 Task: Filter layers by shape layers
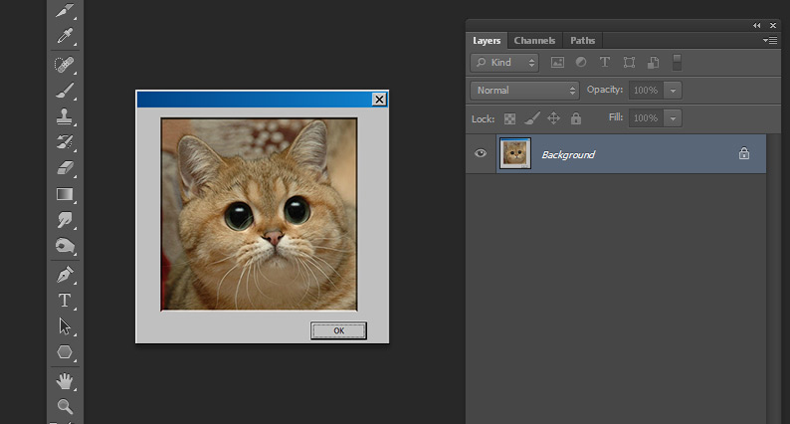pos(629,62)
